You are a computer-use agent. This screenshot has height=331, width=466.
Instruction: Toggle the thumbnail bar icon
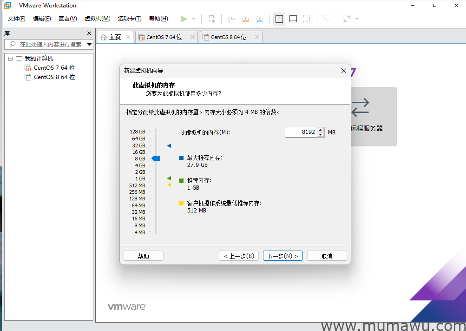coord(293,19)
